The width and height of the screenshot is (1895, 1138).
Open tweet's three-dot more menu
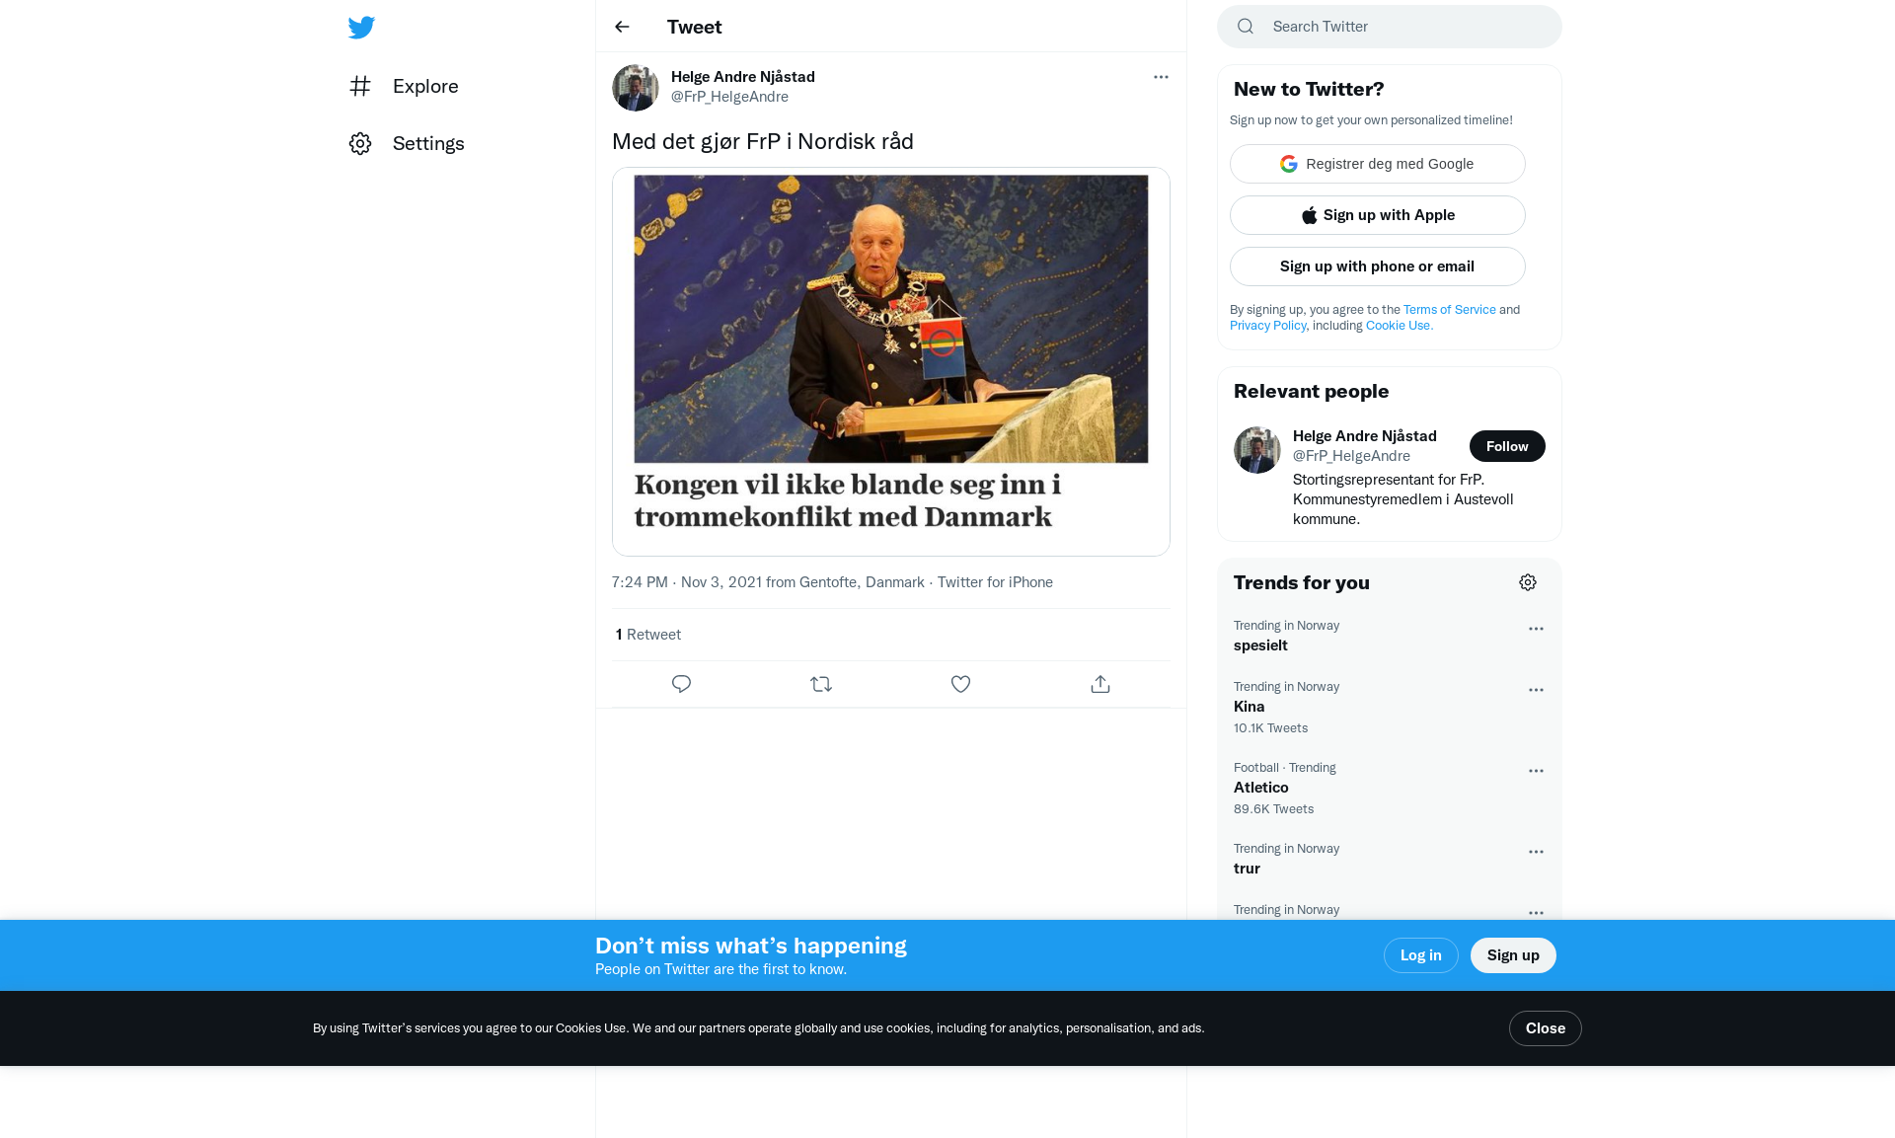1161,77
